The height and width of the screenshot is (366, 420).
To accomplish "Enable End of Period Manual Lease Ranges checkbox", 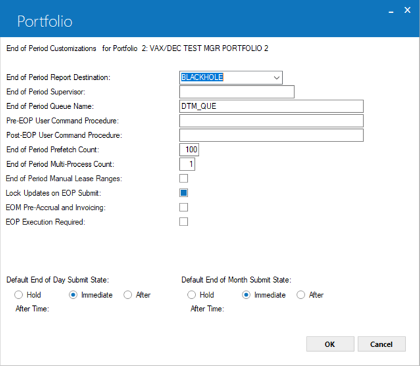I will point(184,178).
